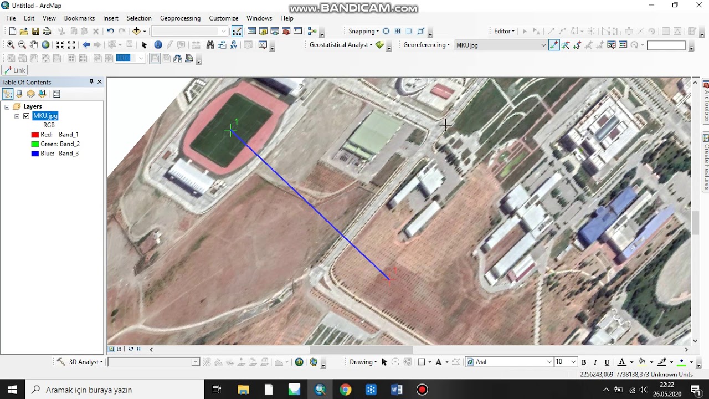The height and width of the screenshot is (399, 709).
Task: Open the Image Viewer window icon
Action: 612,45
